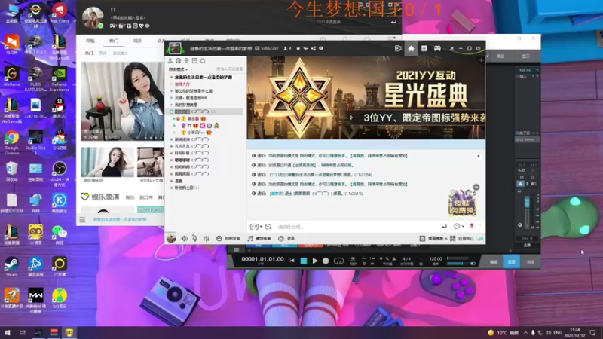Screen dimensions: 603x339
Task: Switch to 导航 tab in YY main window
Action: click(x=90, y=41)
